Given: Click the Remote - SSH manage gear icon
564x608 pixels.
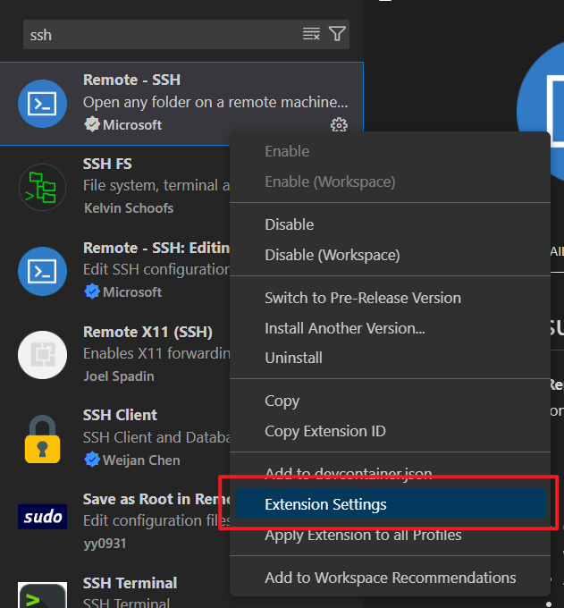Looking at the screenshot, I should [x=339, y=125].
